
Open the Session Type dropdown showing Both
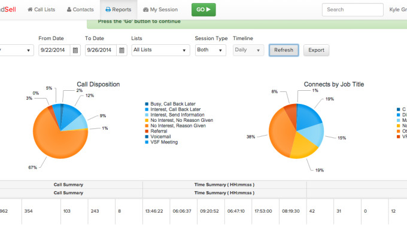pyautogui.click(x=211, y=50)
